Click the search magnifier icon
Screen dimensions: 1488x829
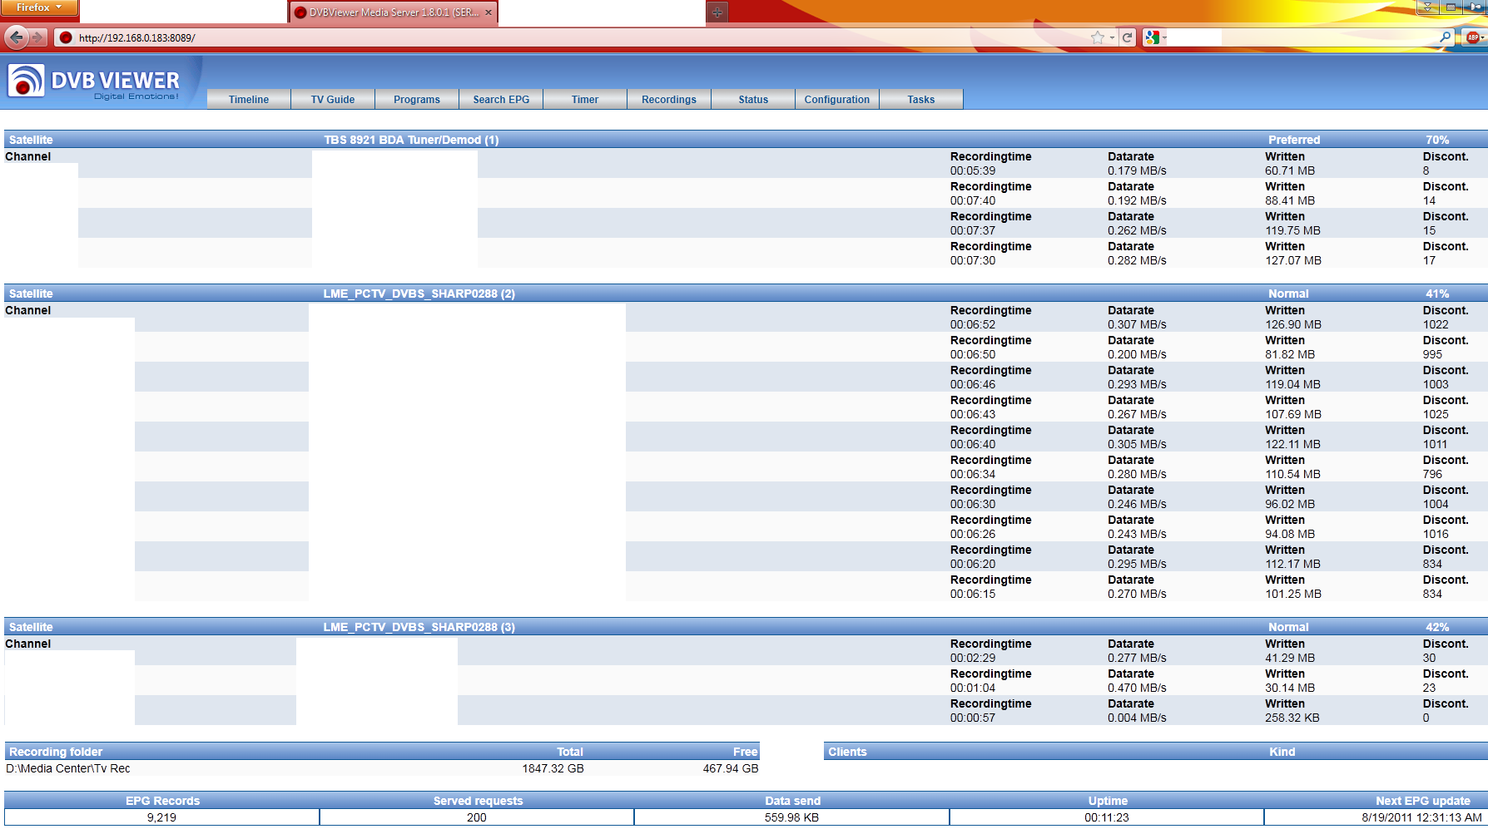coord(1446,37)
